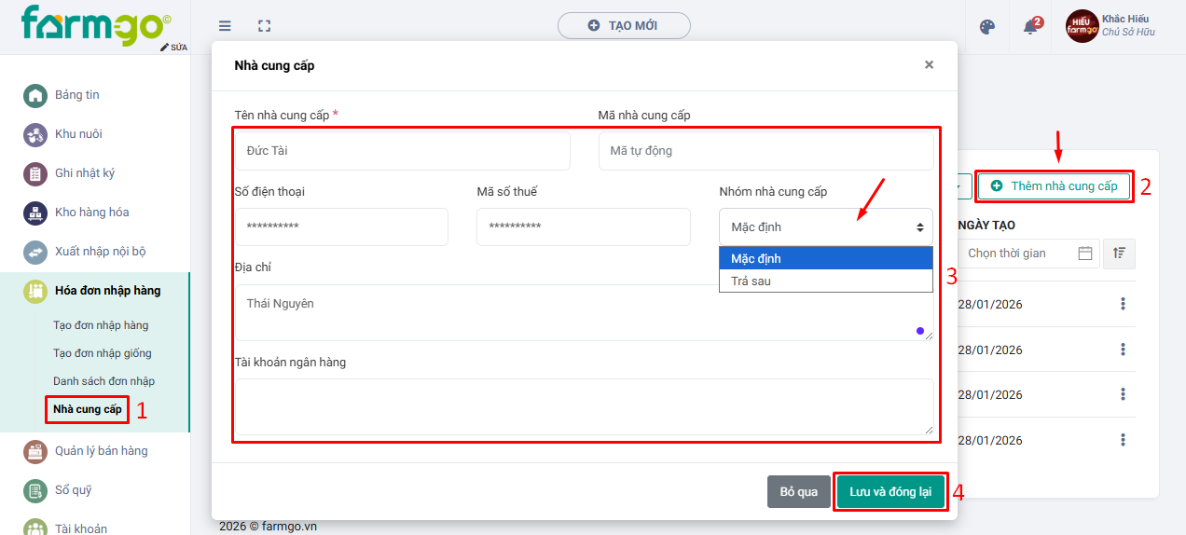1186x535 pixels.
Task: Focus the Tên nhà cung cấp field
Action: (402, 151)
